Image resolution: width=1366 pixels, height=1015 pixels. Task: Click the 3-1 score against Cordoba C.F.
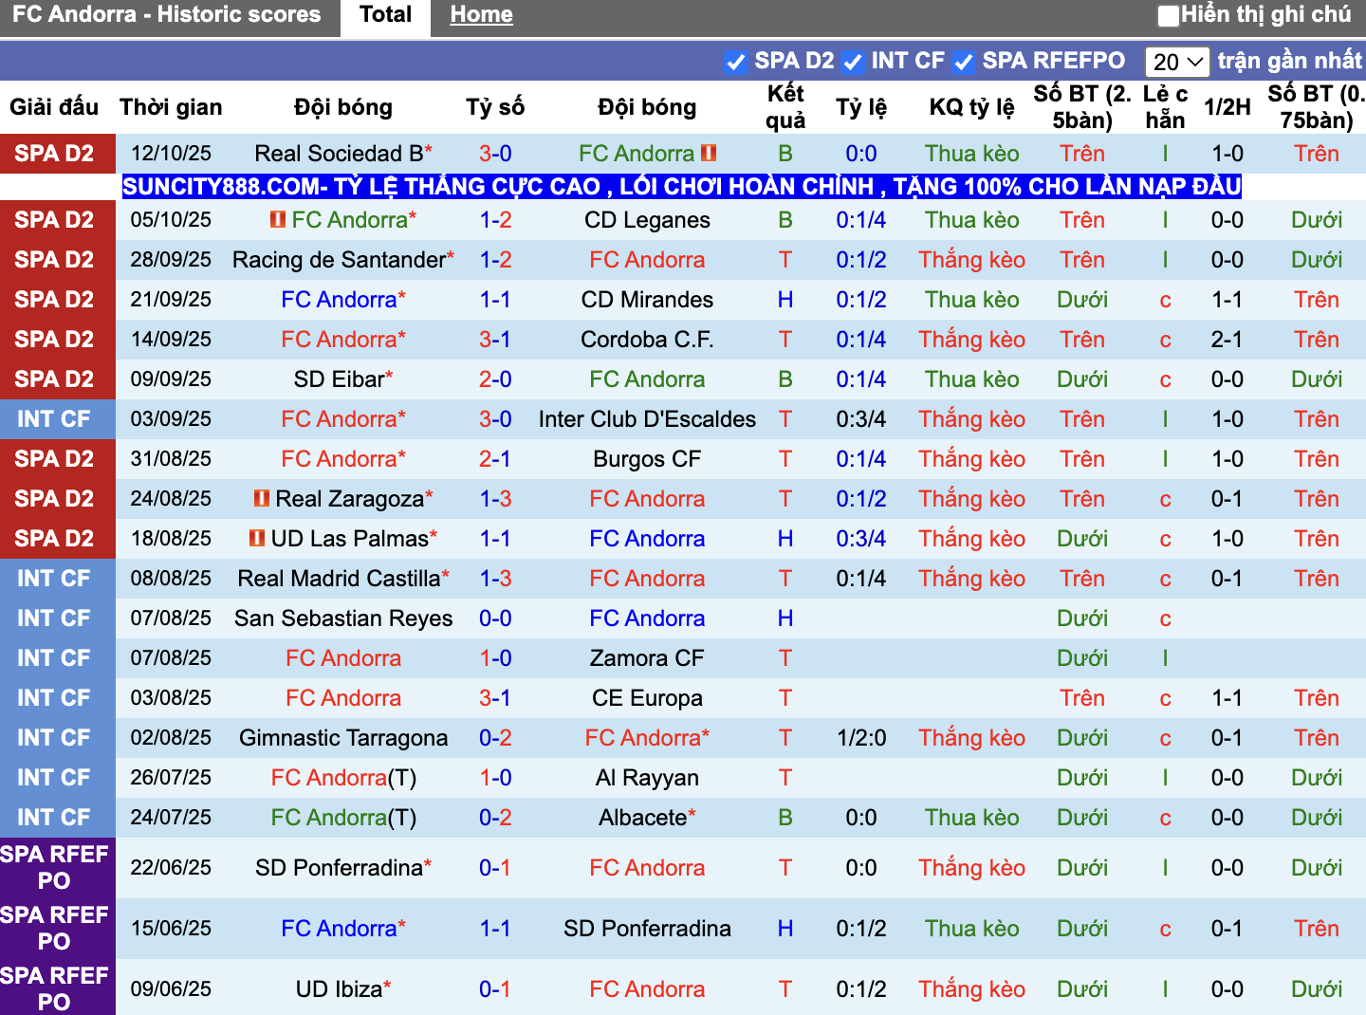point(495,340)
